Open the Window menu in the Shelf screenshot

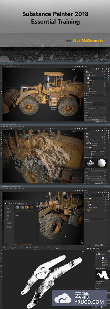coord(11,188)
